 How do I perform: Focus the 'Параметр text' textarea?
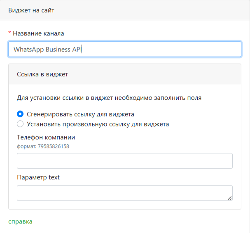[124, 193]
